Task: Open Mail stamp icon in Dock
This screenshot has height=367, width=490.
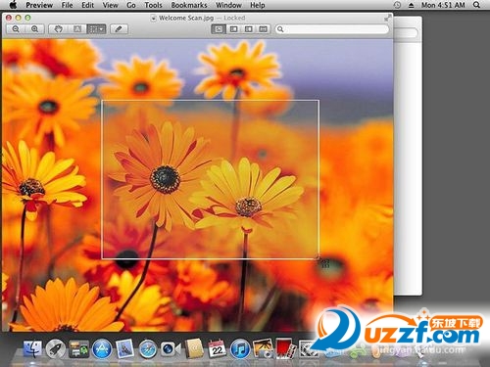Action: pyautogui.click(x=124, y=348)
